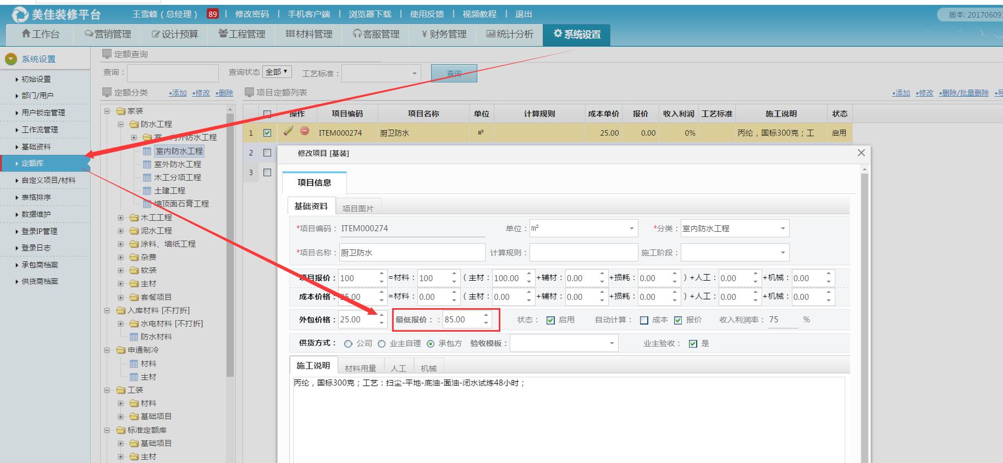
Task: Uncheck the 启用 status checkbox
Action: (x=550, y=320)
